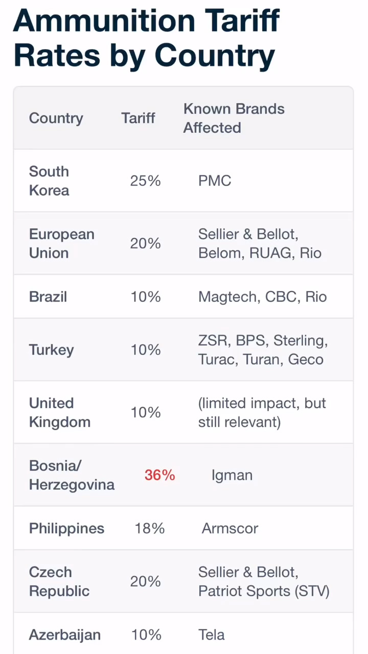Click the Azerbaijan country cell
This screenshot has width=368, height=654.
pyautogui.click(x=64, y=635)
